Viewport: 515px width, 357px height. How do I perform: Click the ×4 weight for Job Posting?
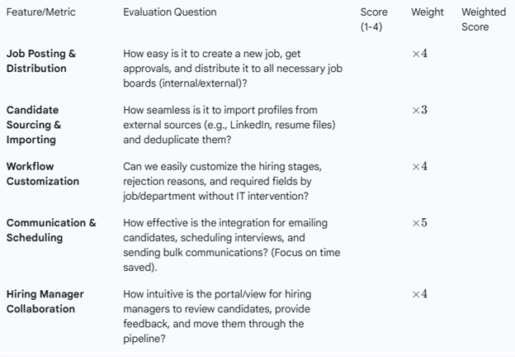point(419,54)
